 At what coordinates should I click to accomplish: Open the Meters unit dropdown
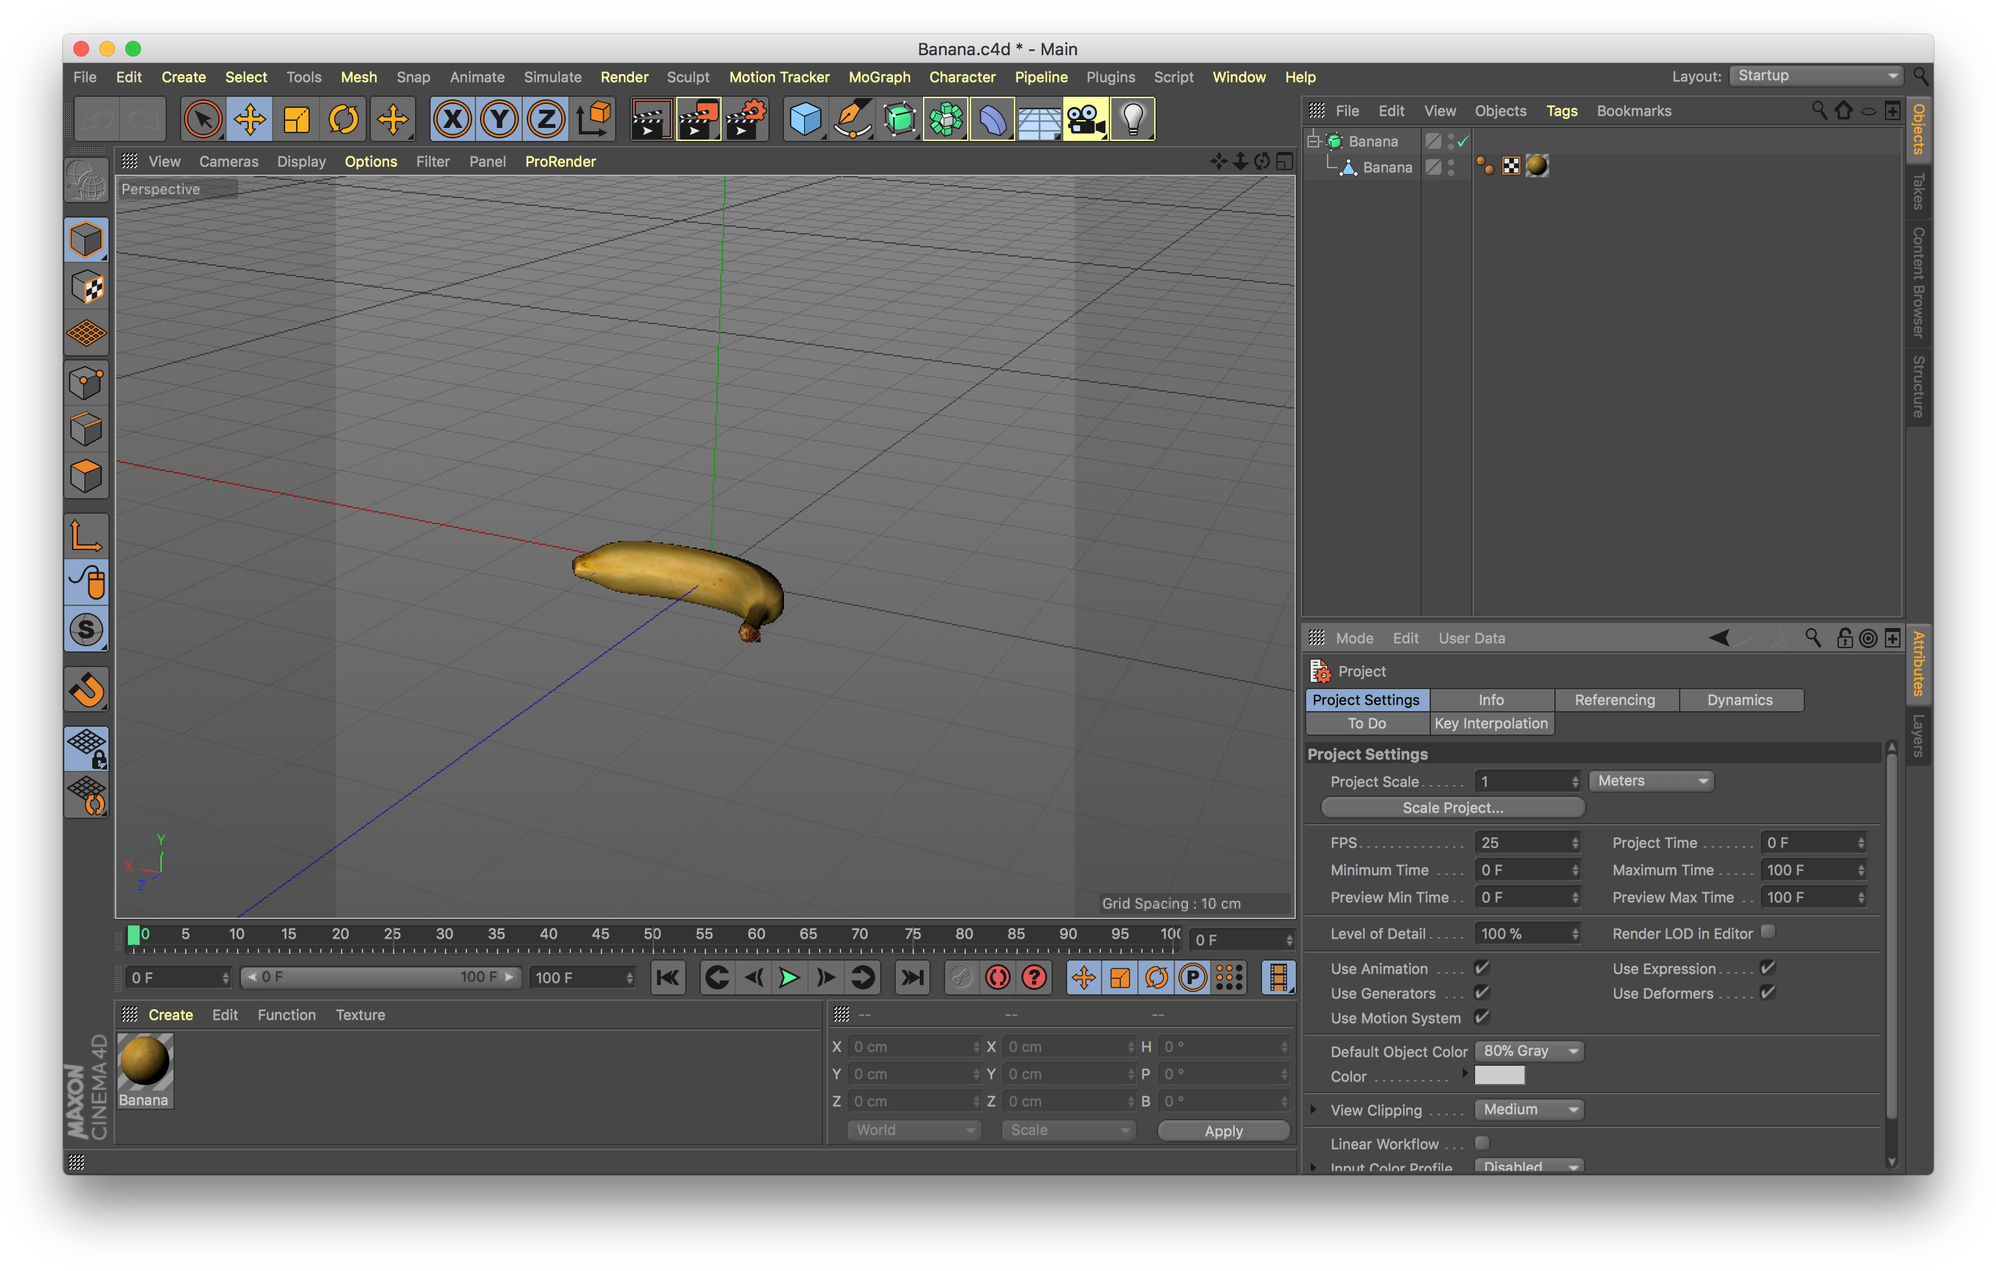pos(1651,781)
